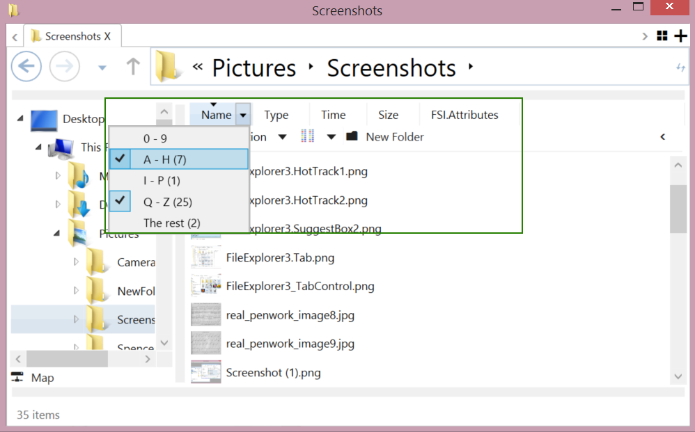
Task: Create a folder with New Folder
Action: tap(385, 137)
